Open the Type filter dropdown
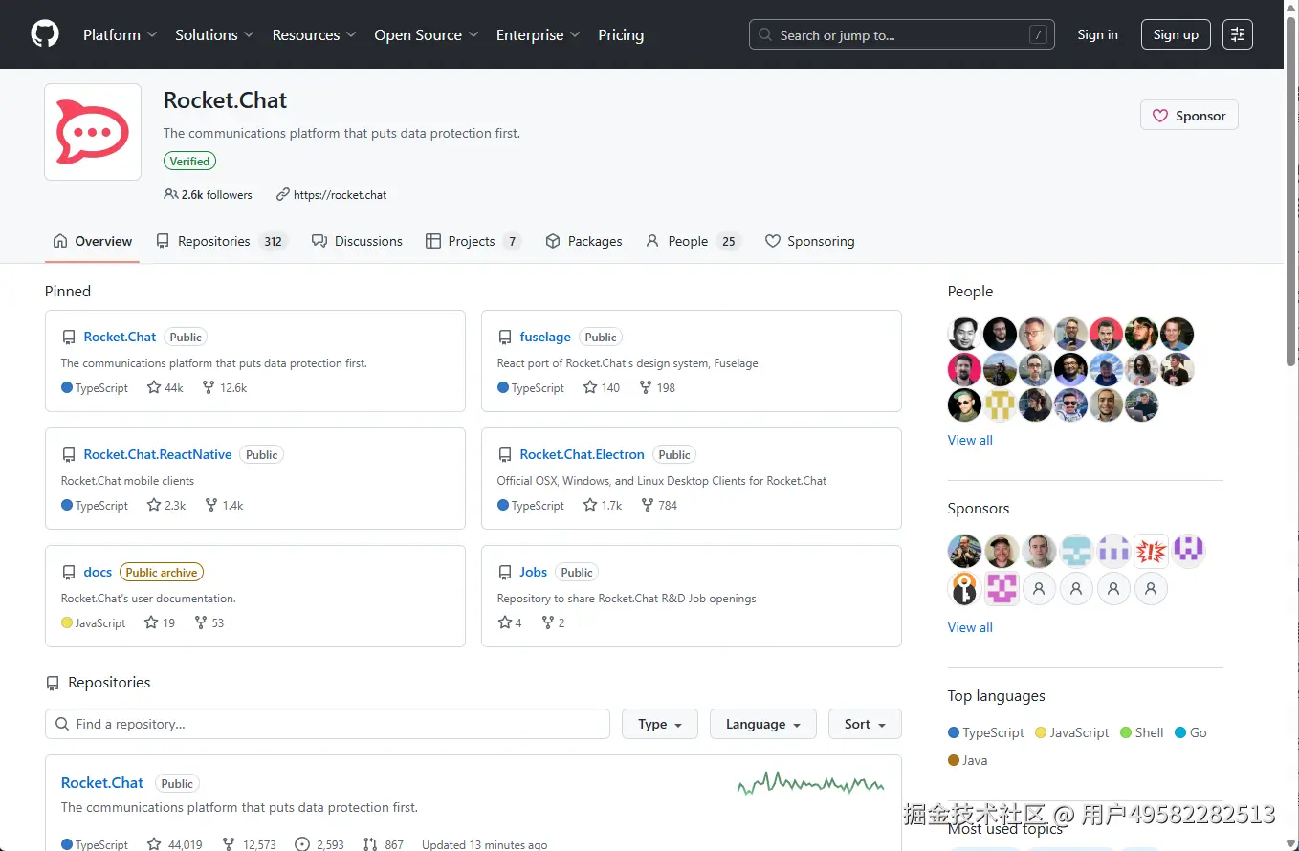 tap(660, 724)
